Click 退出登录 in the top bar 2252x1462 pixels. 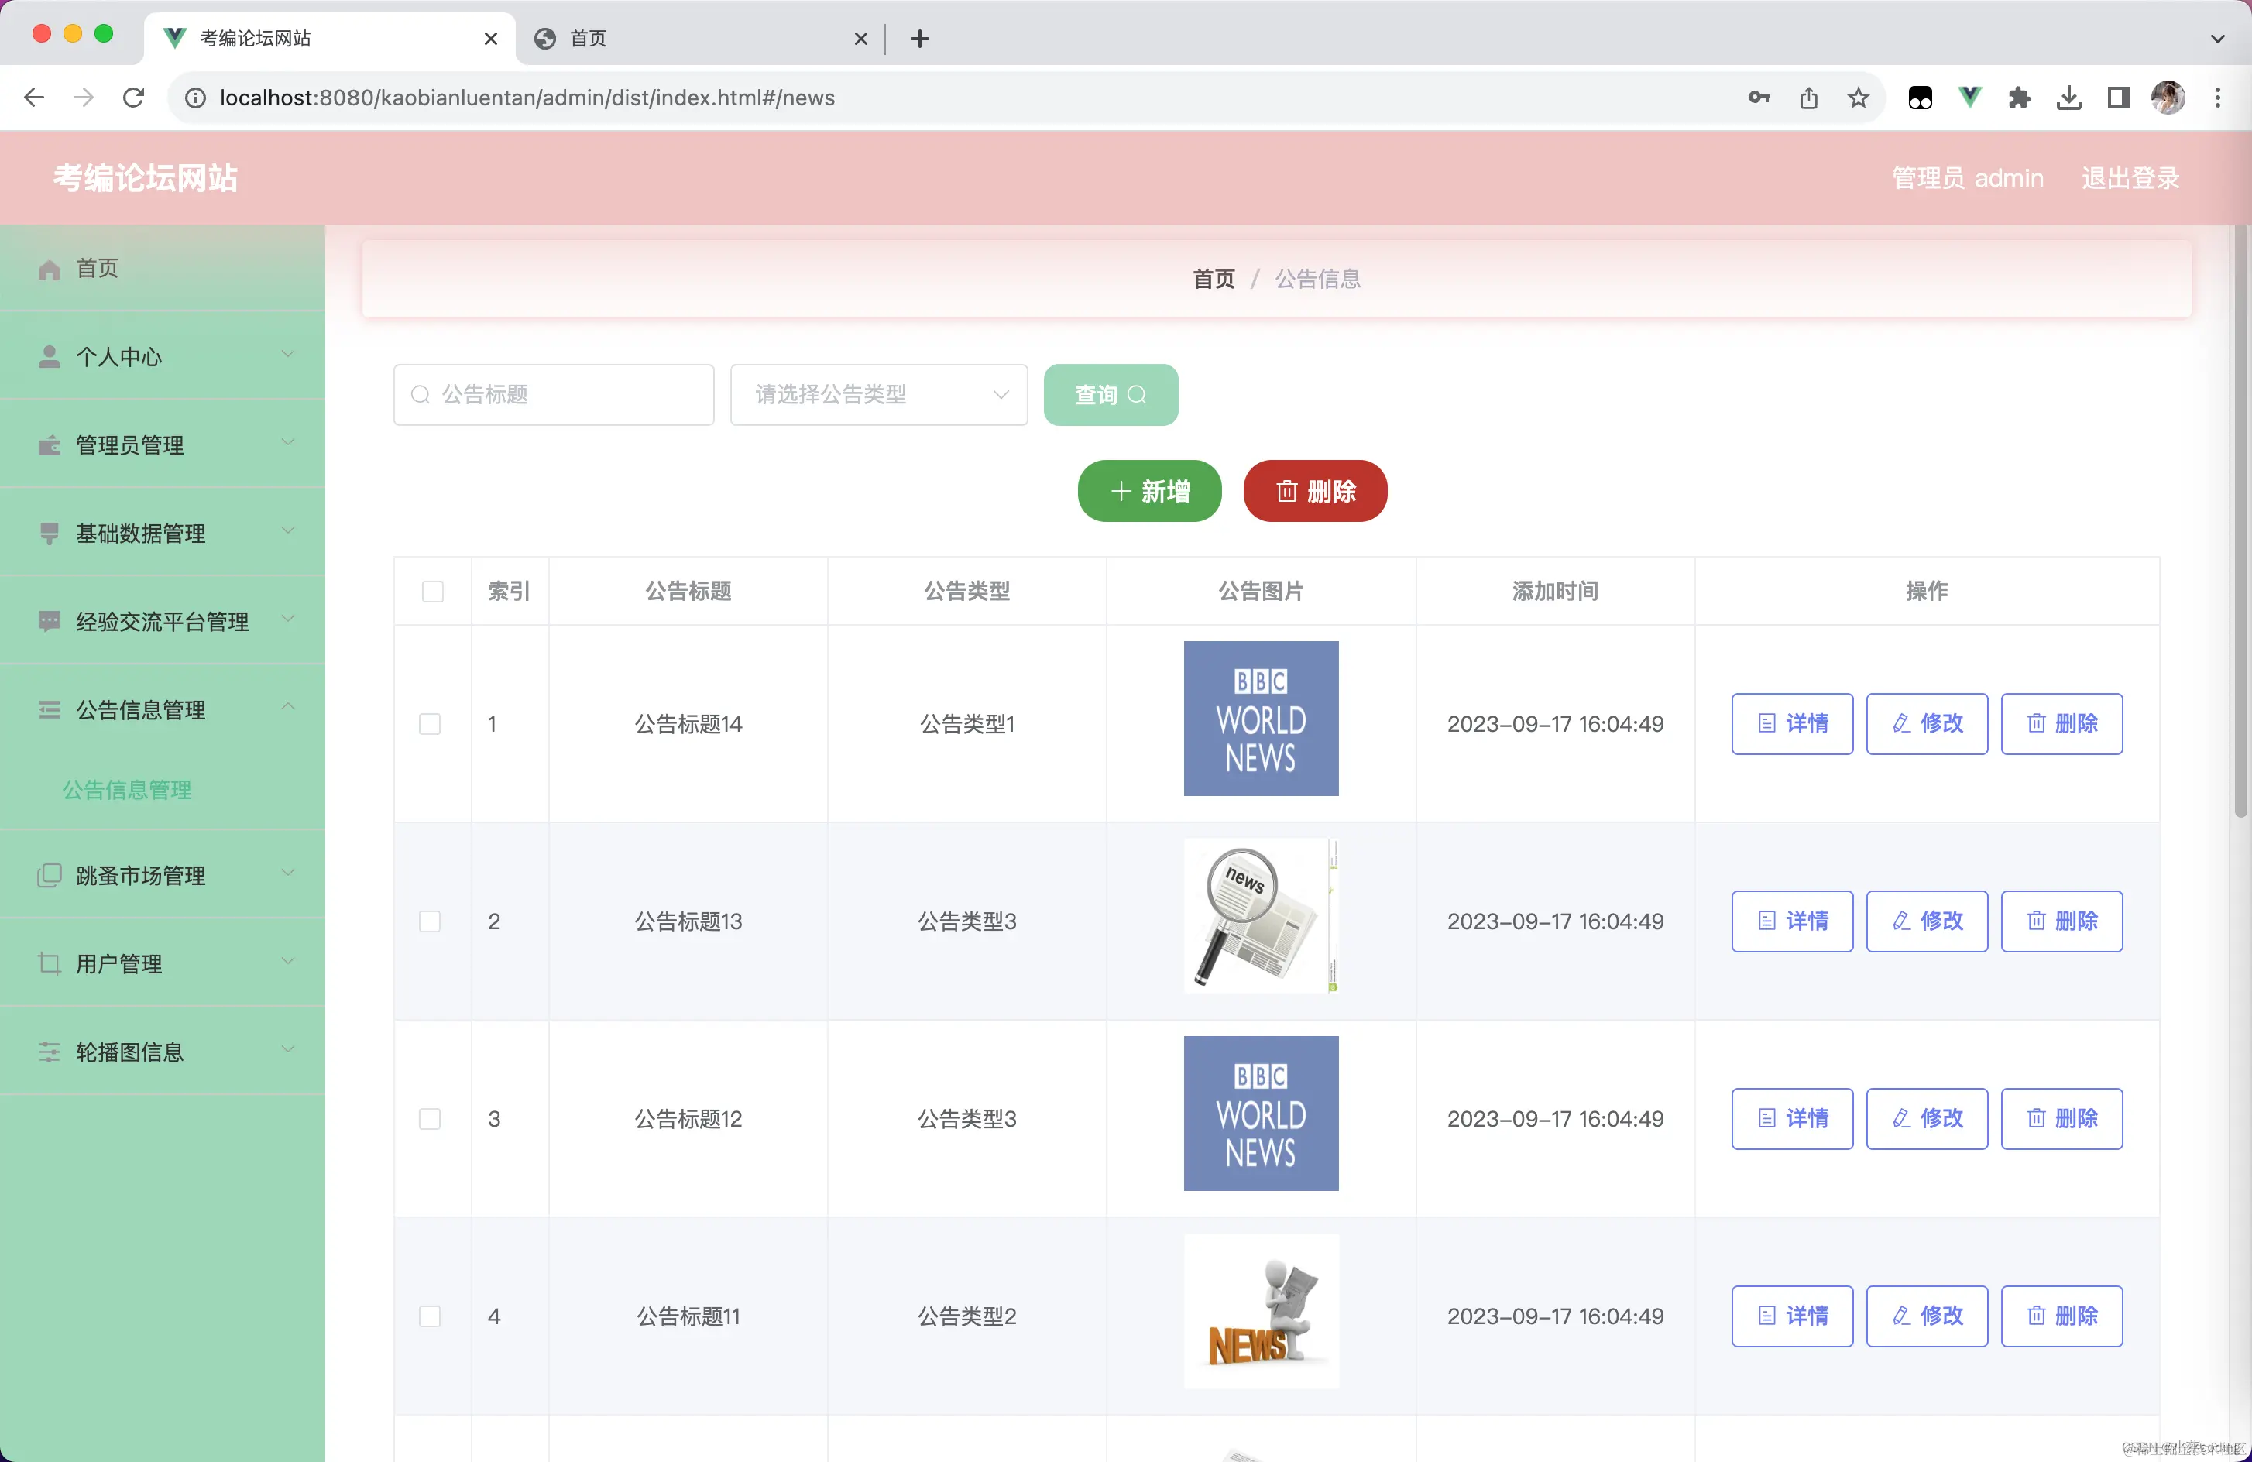coord(2130,177)
